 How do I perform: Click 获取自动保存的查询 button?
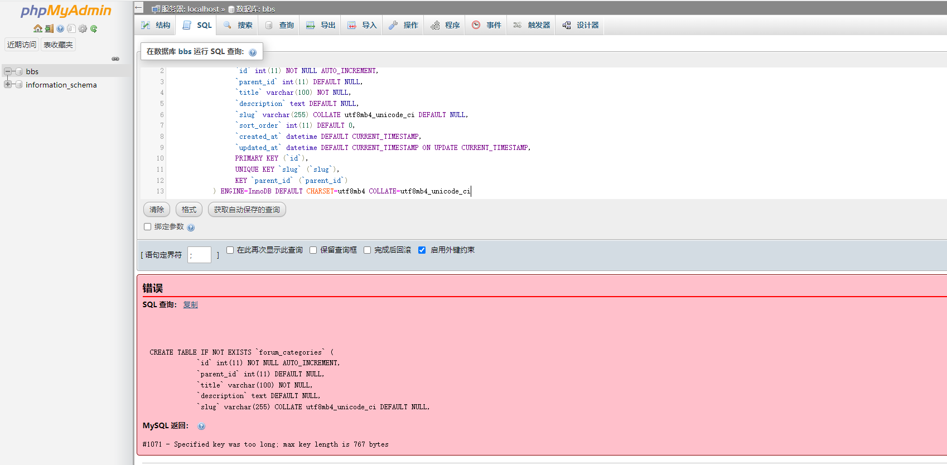pos(247,210)
